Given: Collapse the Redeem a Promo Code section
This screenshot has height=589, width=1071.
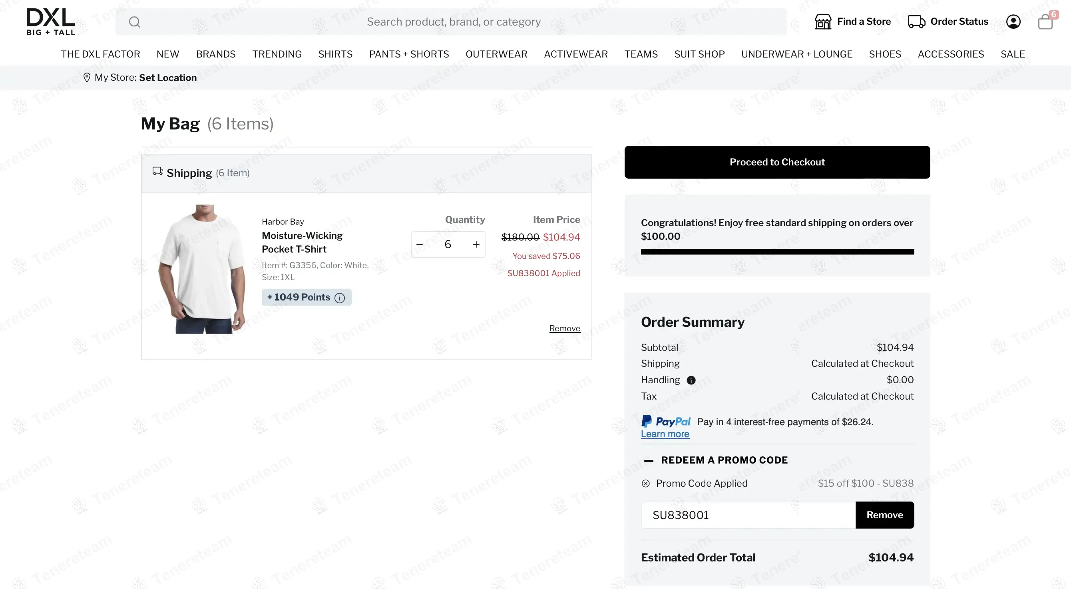Looking at the screenshot, I should 649,461.
